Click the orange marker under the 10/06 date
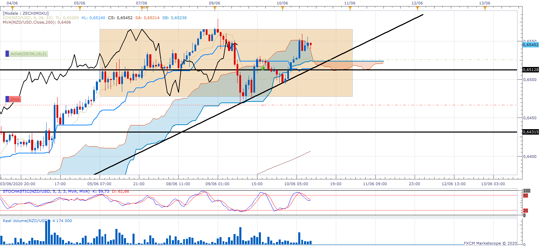The height and width of the screenshot is (246, 542). (282, 8)
